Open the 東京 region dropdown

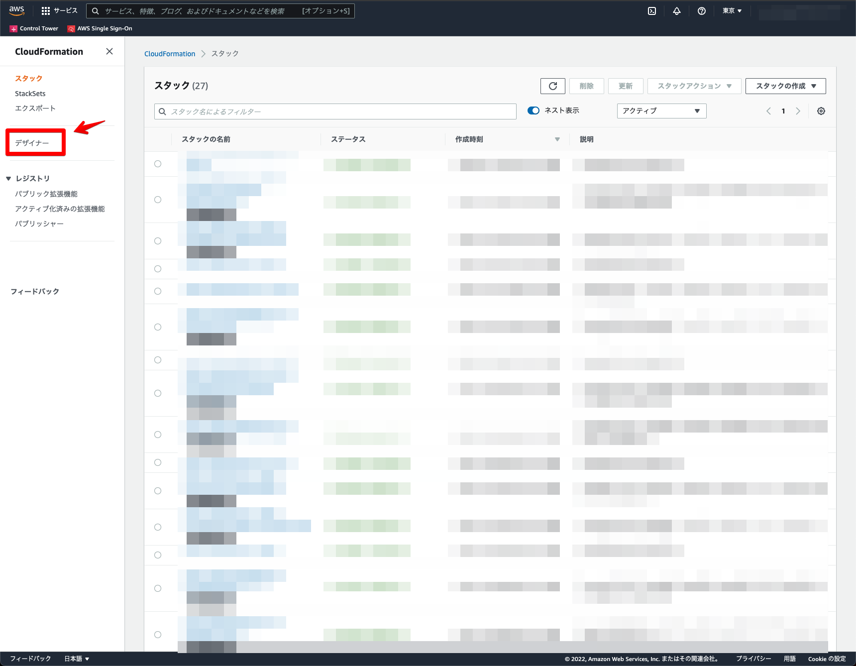(x=732, y=11)
